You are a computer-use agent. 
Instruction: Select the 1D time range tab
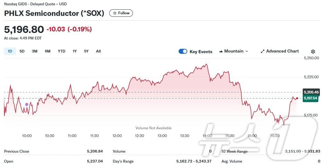(10, 51)
